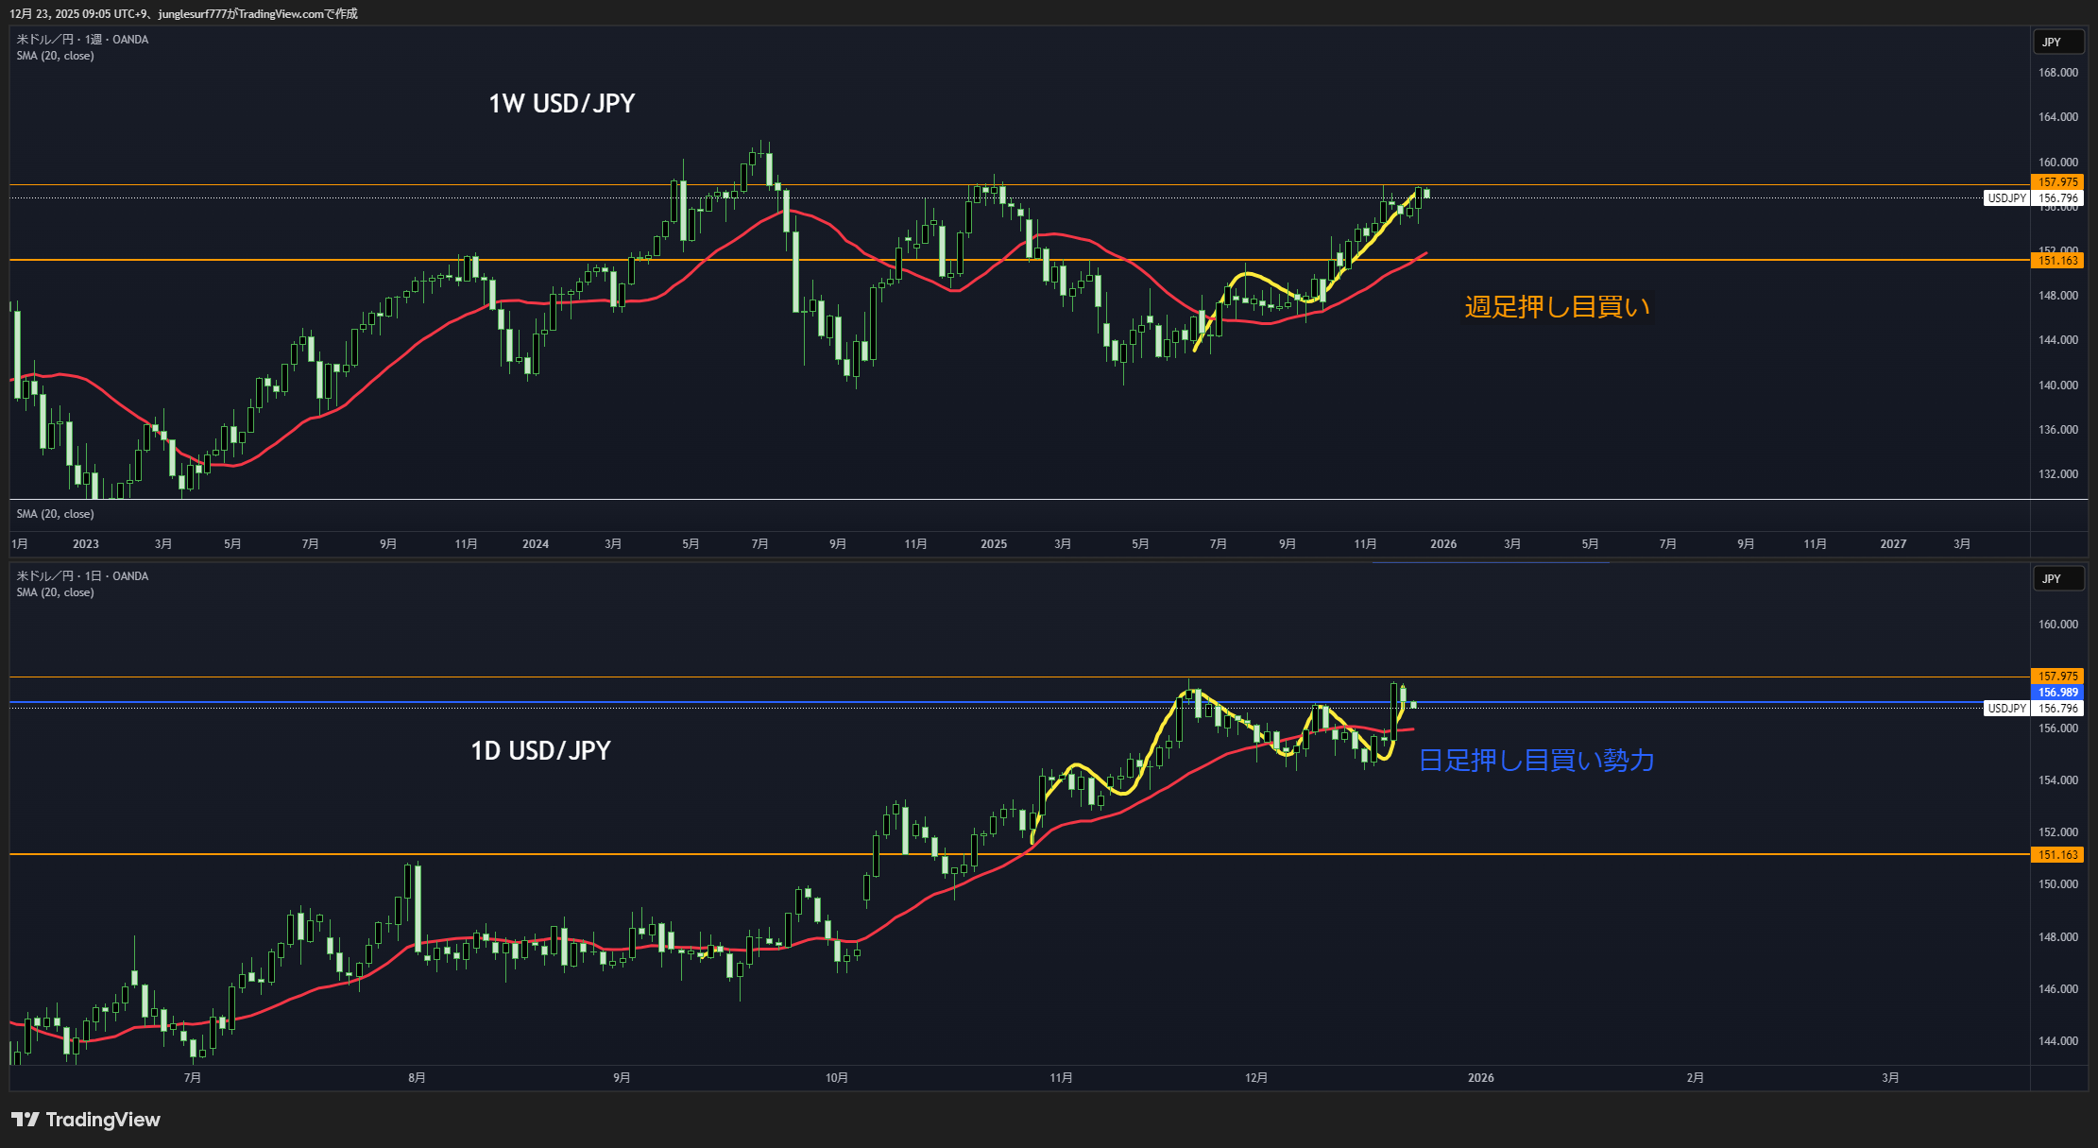Click the 151.163 orange label on daily chart
The image size is (2098, 1148).
point(2056,855)
